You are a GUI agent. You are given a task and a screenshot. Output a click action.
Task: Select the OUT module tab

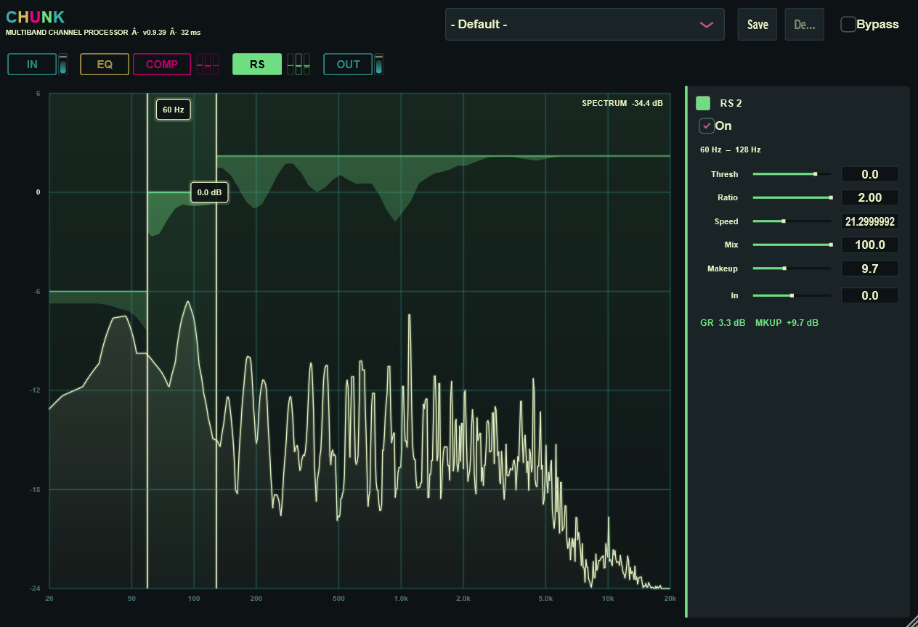[x=348, y=64]
